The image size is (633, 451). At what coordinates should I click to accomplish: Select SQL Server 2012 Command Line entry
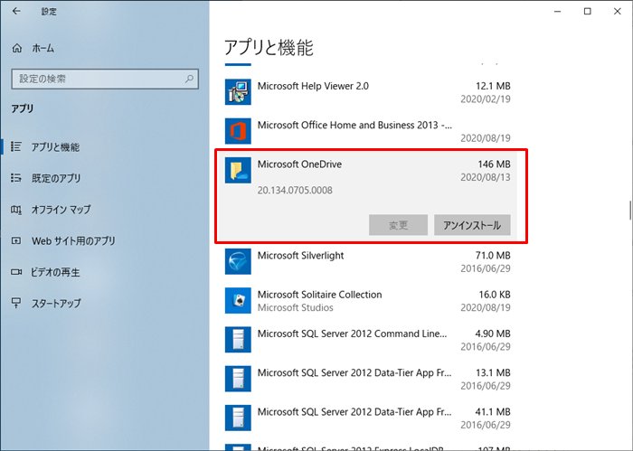coord(367,340)
